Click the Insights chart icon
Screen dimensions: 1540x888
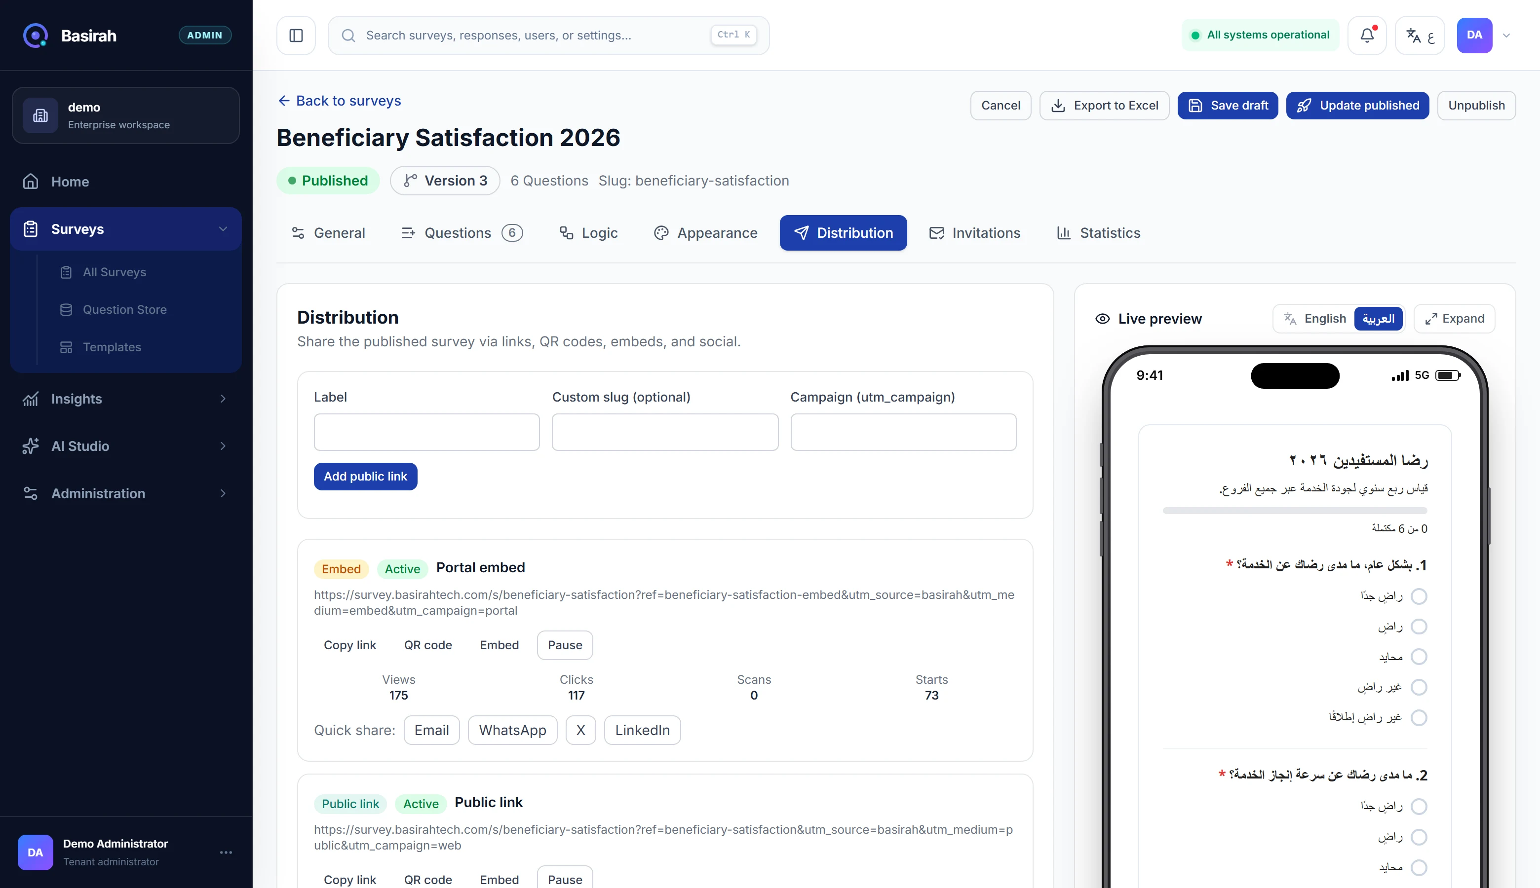[31, 399]
